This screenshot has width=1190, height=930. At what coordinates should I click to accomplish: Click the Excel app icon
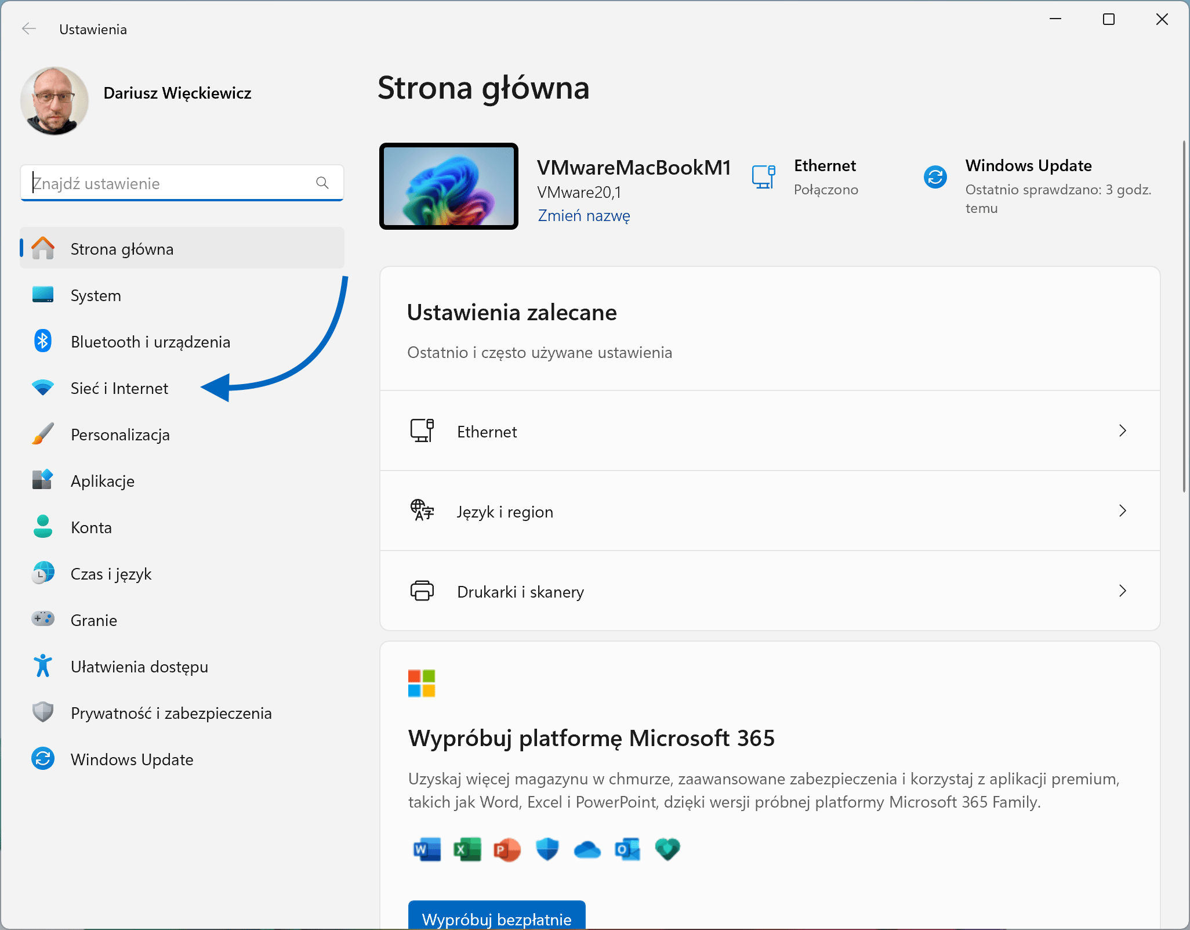coord(467,850)
